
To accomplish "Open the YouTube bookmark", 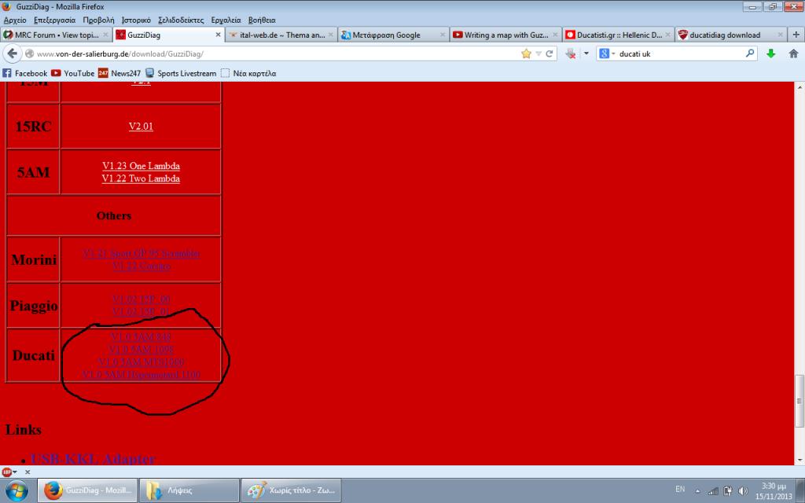I will (72, 73).
